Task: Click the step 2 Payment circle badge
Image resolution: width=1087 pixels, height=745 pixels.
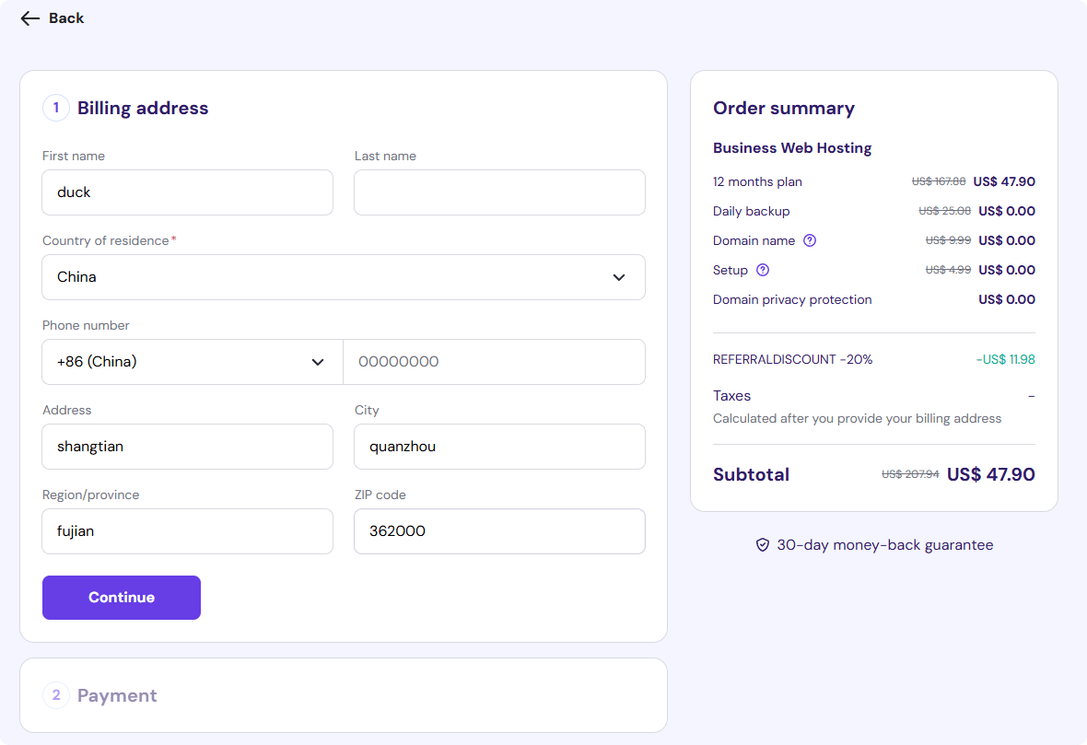Action: click(x=55, y=695)
